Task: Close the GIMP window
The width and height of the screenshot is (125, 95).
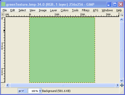Action: pos(121,4)
